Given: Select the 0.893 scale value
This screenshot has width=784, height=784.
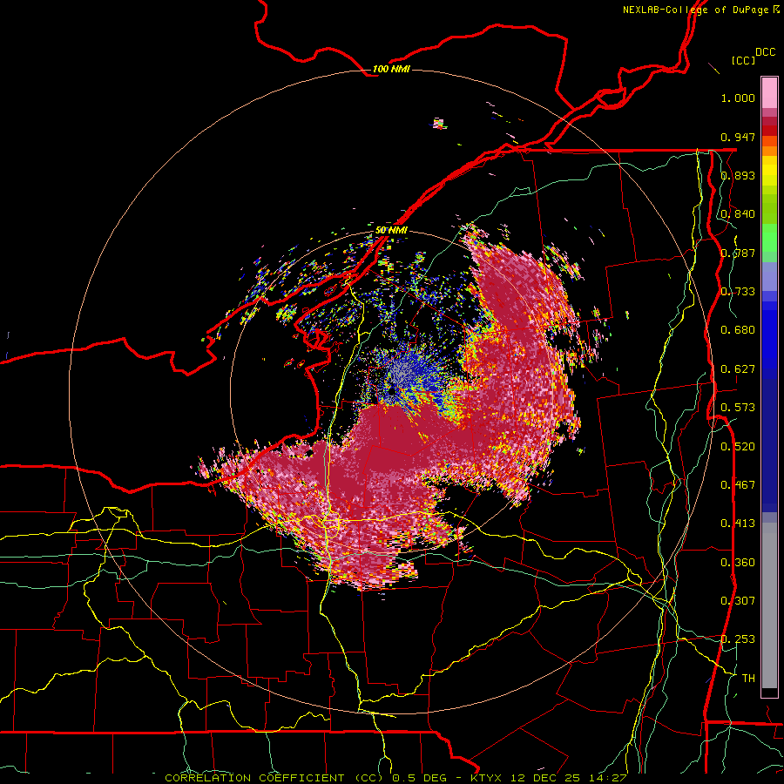Looking at the screenshot, I should (738, 175).
